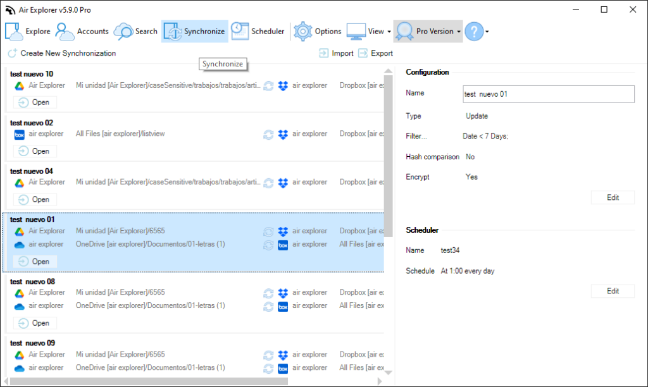Click the Box icon in test nuevo 01 row

tap(283, 244)
